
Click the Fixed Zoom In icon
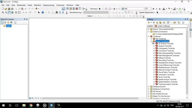click(x=16, y=12)
